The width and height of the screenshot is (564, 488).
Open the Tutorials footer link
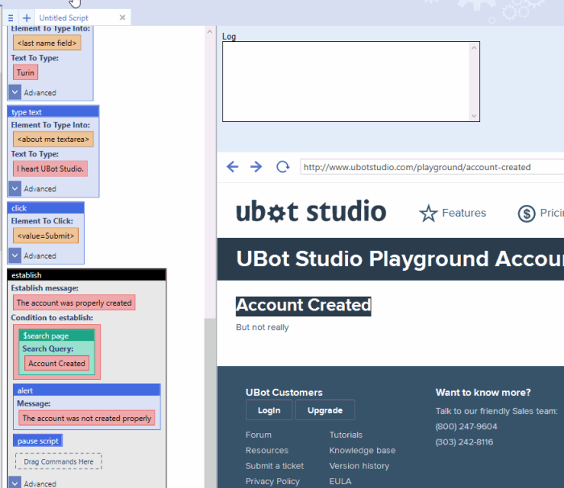click(x=346, y=435)
